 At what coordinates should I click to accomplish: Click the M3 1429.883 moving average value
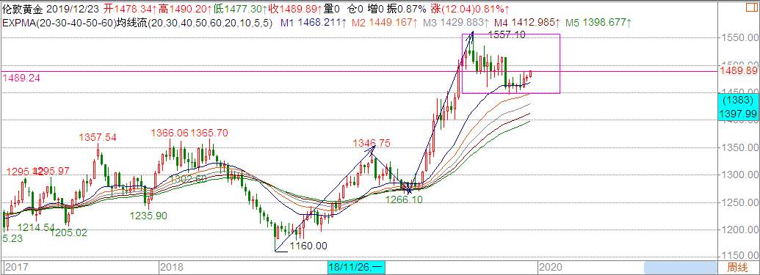pyautogui.click(x=455, y=22)
